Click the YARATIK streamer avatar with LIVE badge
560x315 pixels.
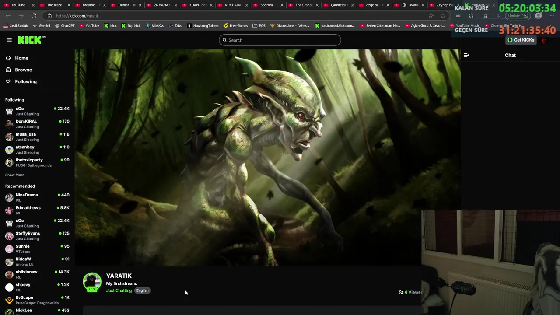point(92,282)
